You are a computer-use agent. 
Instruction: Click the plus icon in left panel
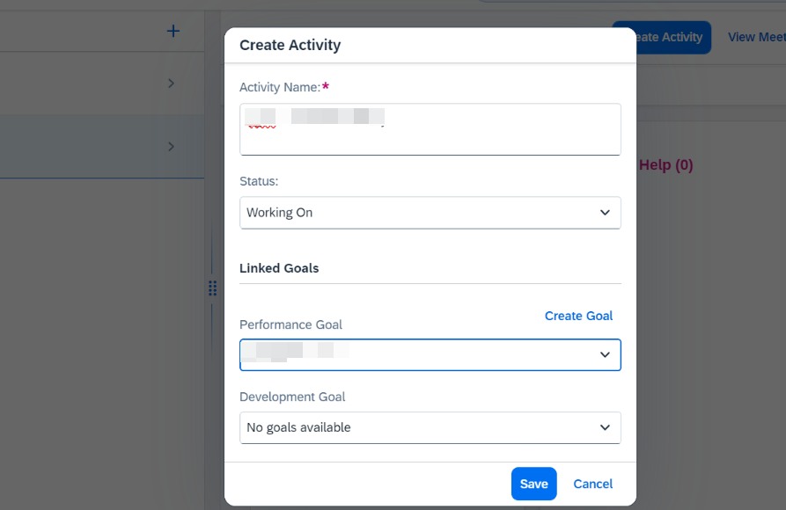coord(173,31)
